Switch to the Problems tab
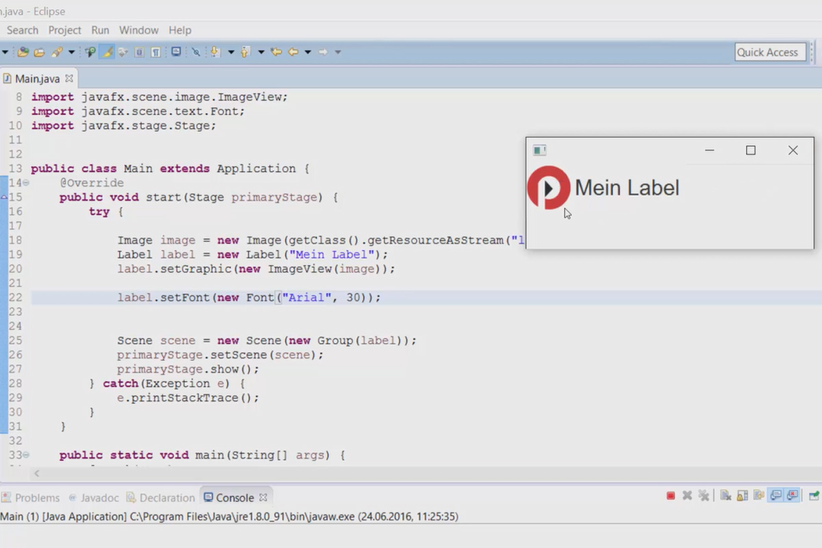The height and width of the screenshot is (548, 822). 38,497
